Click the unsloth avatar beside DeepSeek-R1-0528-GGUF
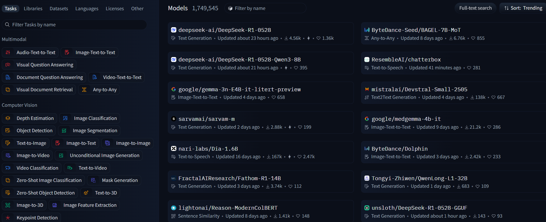 [367, 208]
